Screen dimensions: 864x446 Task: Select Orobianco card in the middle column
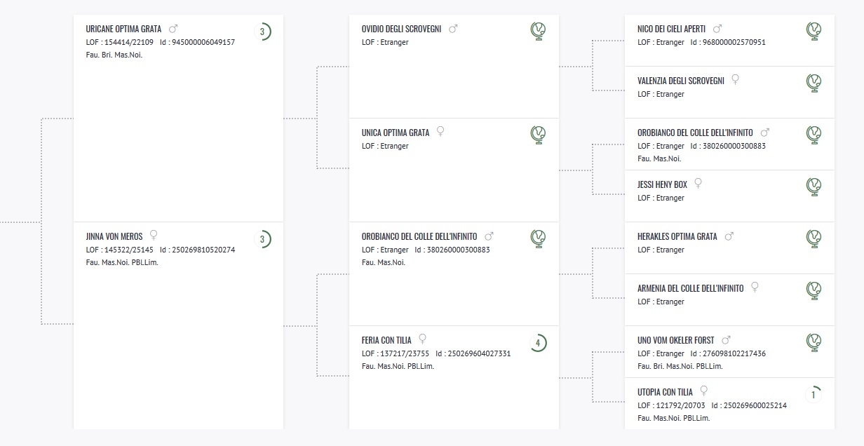pyautogui.click(x=454, y=274)
